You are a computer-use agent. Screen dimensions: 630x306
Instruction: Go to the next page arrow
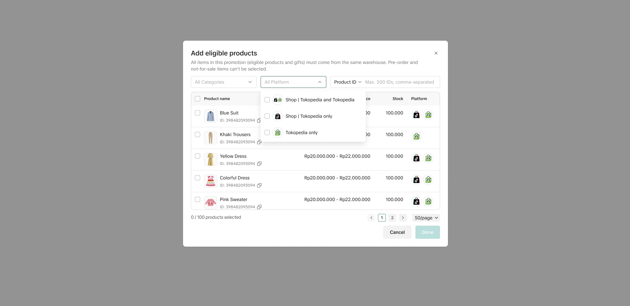click(x=403, y=218)
